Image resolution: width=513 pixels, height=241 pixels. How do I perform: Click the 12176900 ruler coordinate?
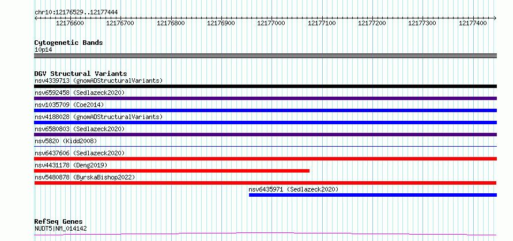click(221, 23)
